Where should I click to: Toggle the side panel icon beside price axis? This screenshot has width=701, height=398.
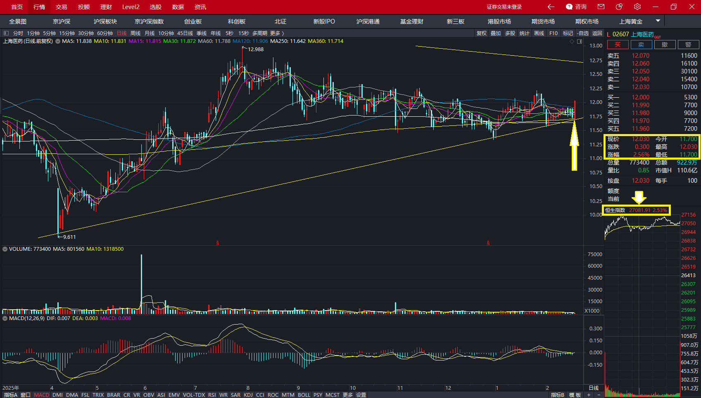click(x=580, y=41)
